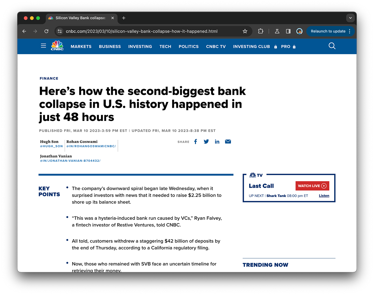Open CNBC hamburger menu

pyautogui.click(x=43, y=46)
